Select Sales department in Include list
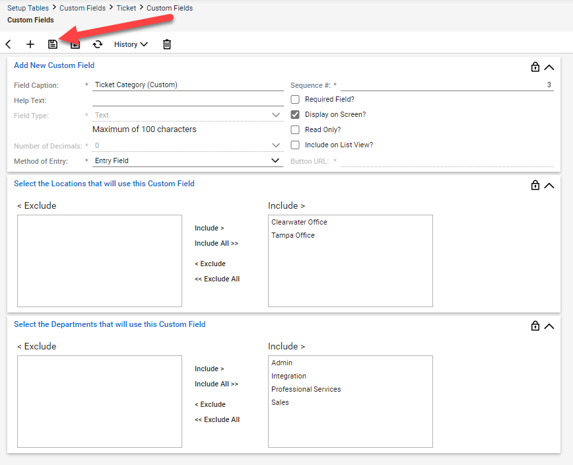This screenshot has height=465, width=573. coord(280,402)
